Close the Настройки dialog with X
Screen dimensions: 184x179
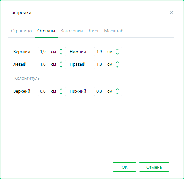[172, 12]
